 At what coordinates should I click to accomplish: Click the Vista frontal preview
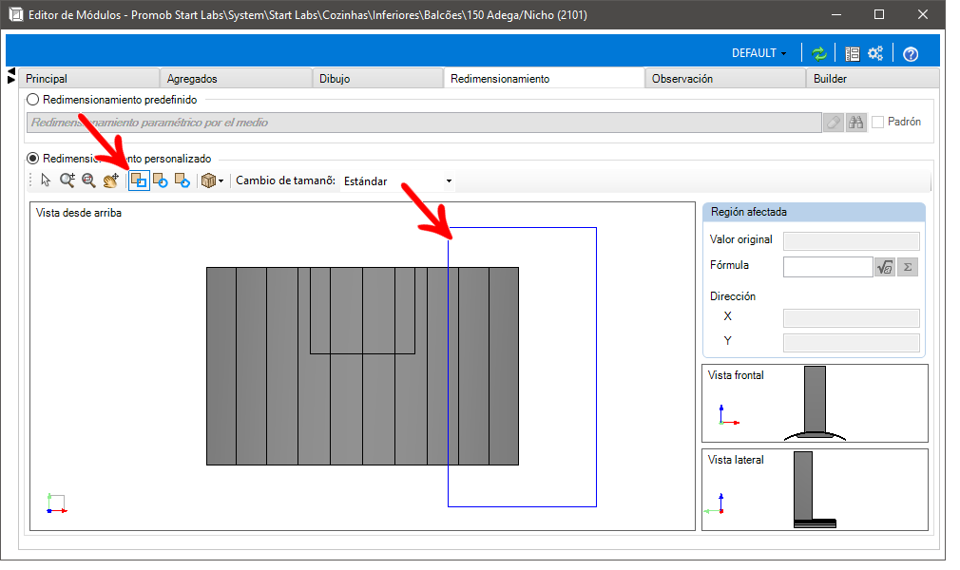tap(815, 404)
